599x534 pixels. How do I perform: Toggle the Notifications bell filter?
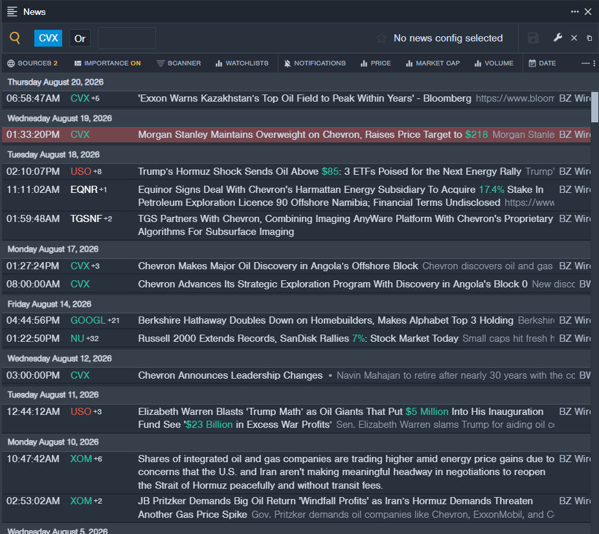click(315, 63)
